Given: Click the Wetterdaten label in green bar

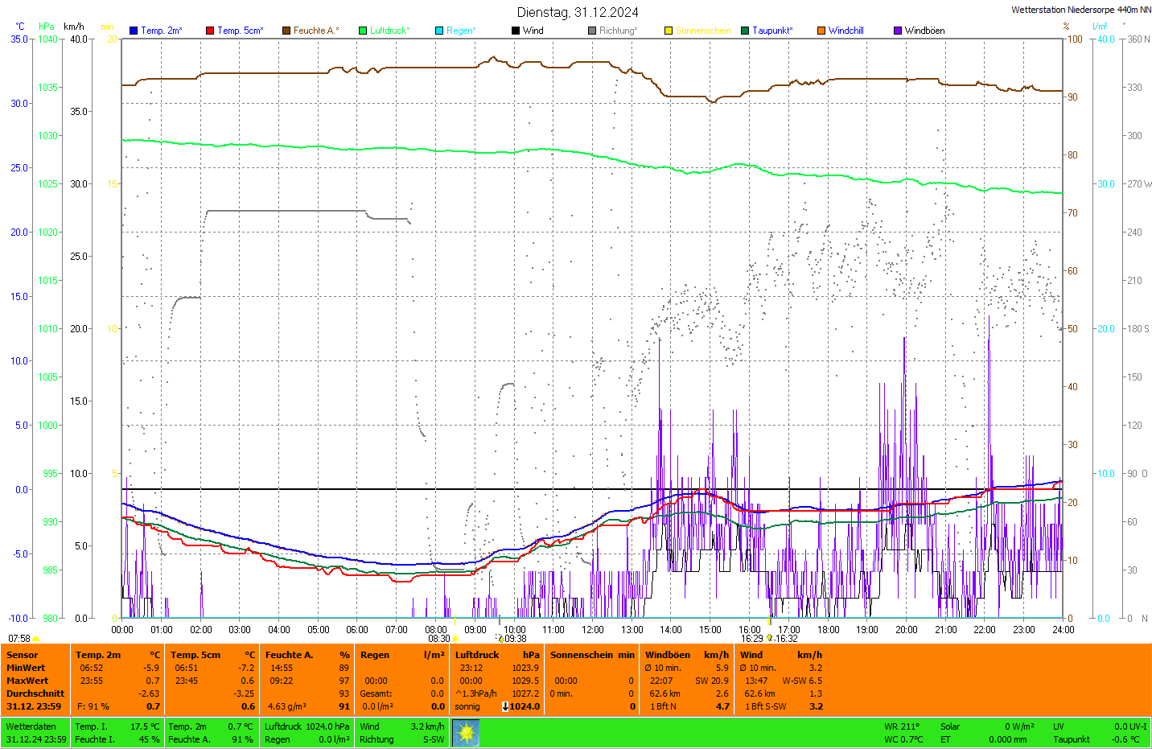Looking at the screenshot, I should (x=31, y=726).
